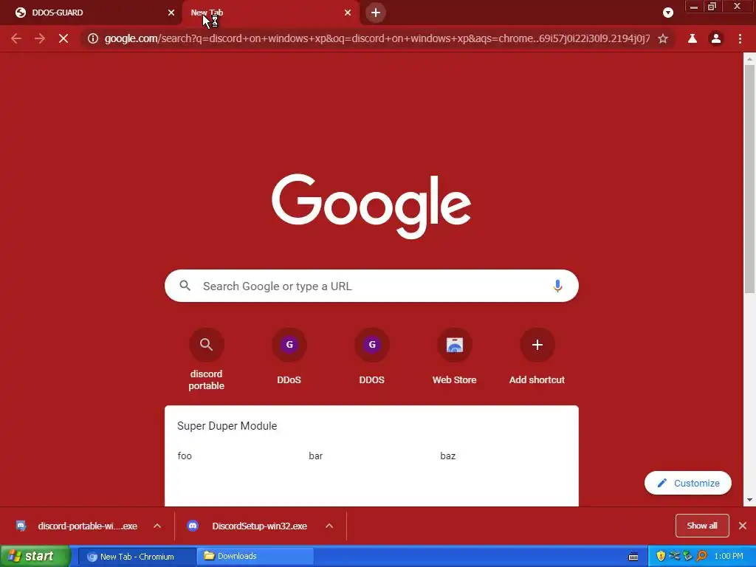
Task: Click the page vertical scrollbar thumb
Action: 749,179
